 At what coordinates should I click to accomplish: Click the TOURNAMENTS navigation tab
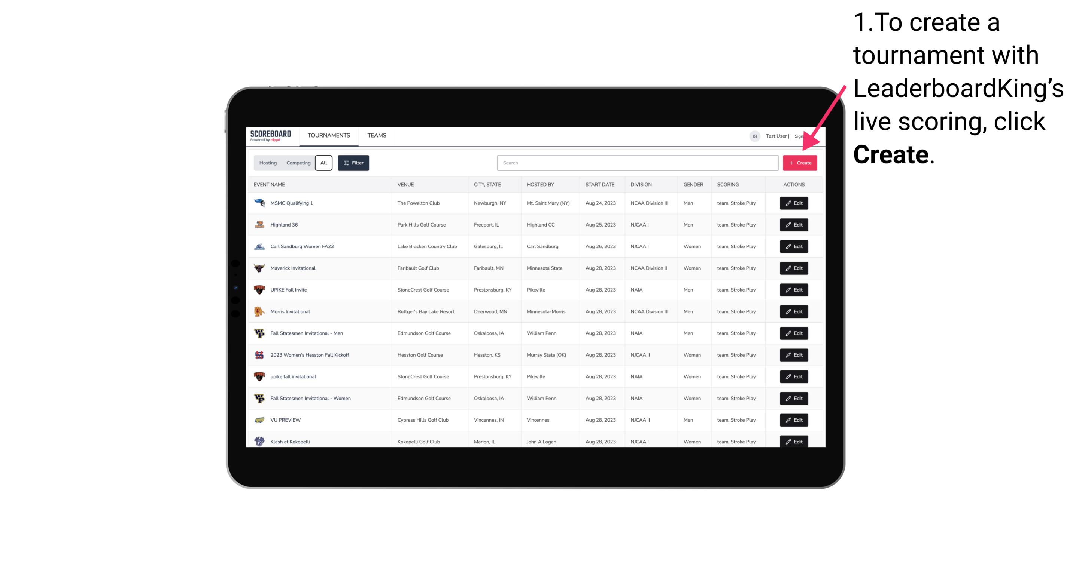pos(329,135)
